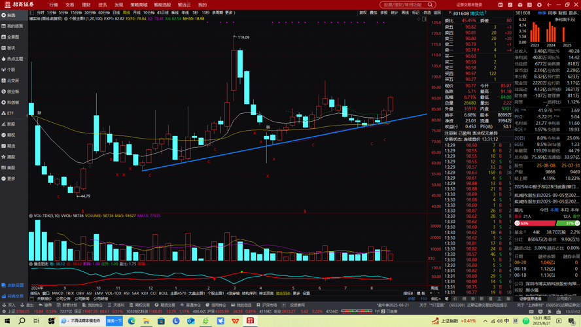
Task: Select the MACD indicator tab
Action: [58, 293]
